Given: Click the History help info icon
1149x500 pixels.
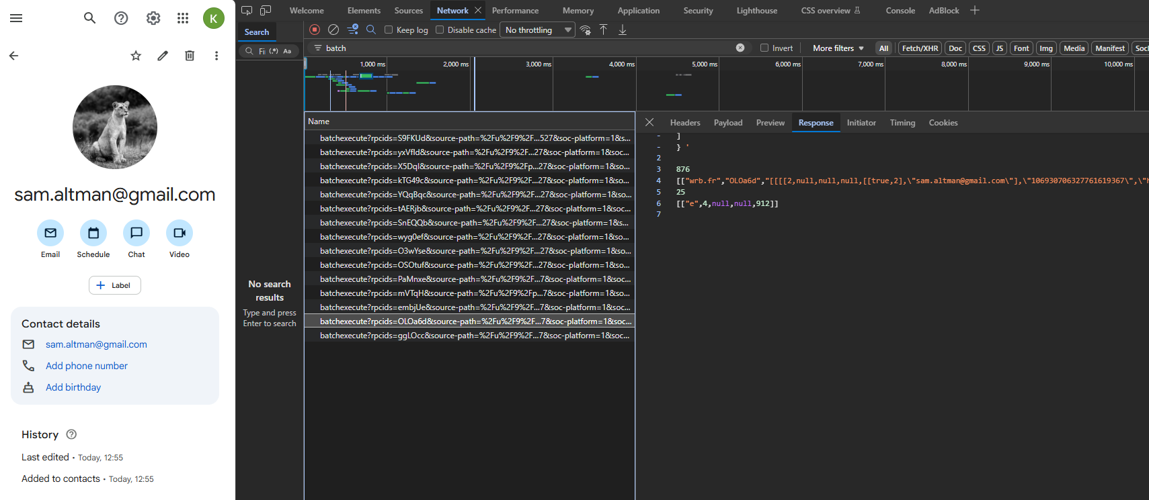Looking at the screenshot, I should (72, 434).
